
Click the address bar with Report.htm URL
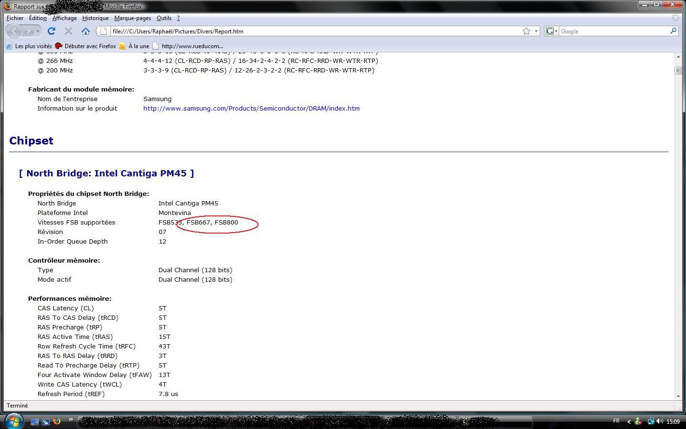point(314,31)
